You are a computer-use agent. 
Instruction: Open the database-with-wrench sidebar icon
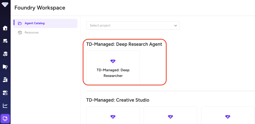[5, 54]
